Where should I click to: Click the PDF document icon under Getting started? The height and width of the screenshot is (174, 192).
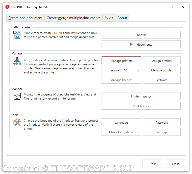coord(17,35)
